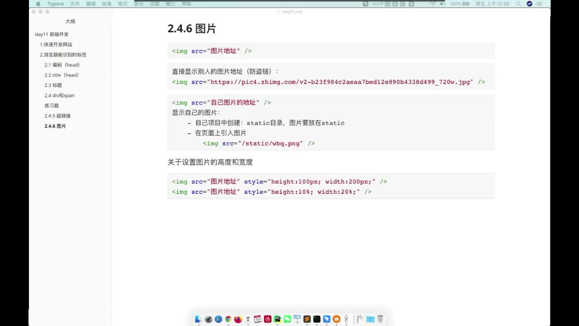Select '2.4.6 图片' in the outline
The width and height of the screenshot is (579, 326).
pyautogui.click(x=55, y=126)
